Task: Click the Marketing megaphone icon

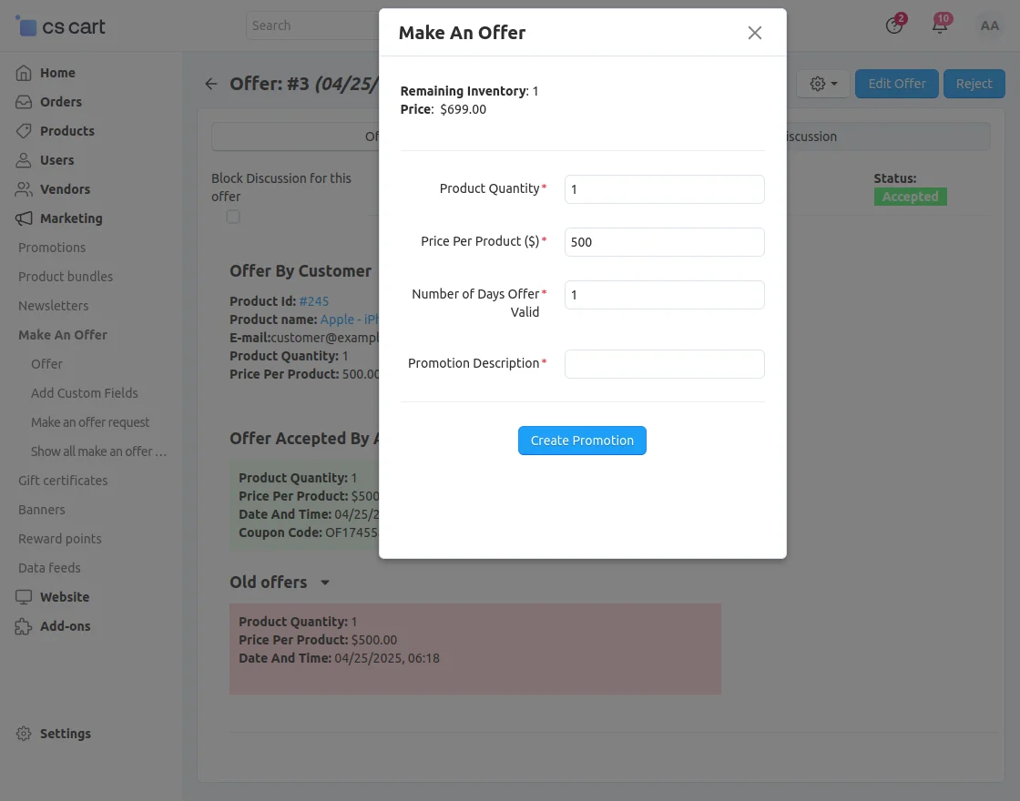Action: point(25,218)
